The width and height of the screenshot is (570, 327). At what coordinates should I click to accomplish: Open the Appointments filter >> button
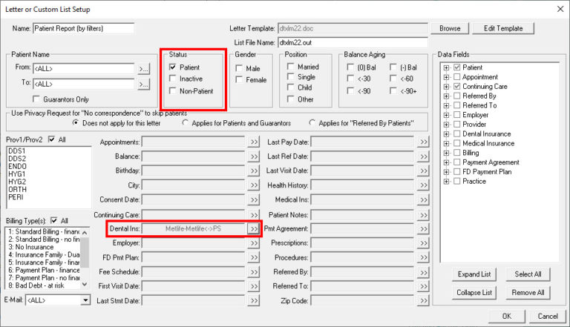[254, 142]
